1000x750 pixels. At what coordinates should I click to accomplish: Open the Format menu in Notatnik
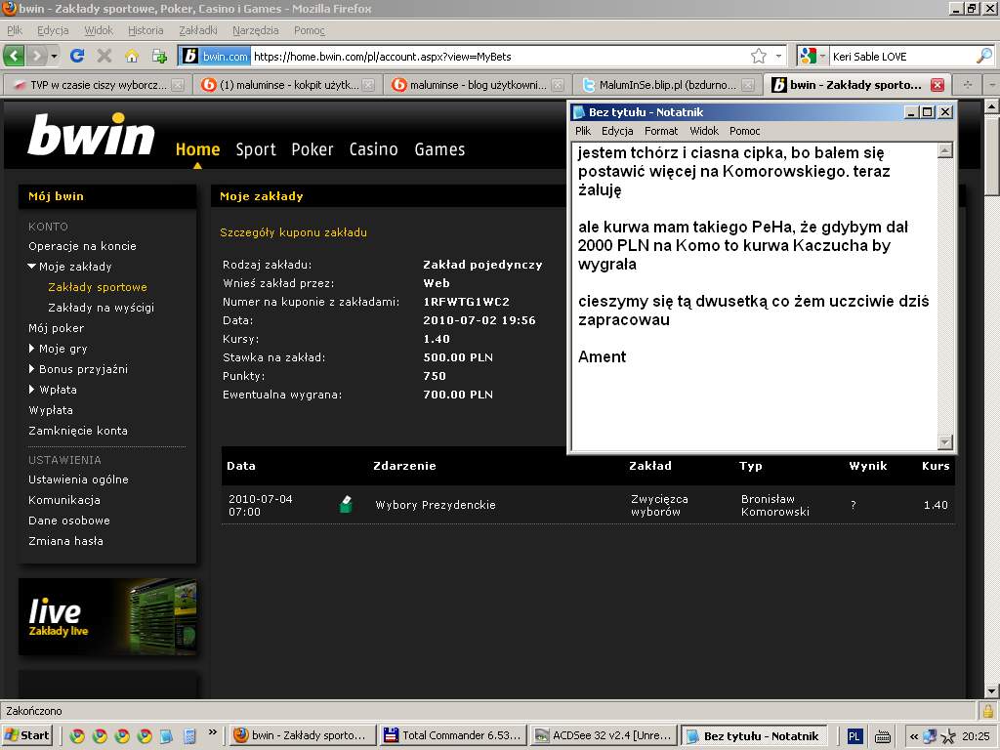click(x=661, y=131)
